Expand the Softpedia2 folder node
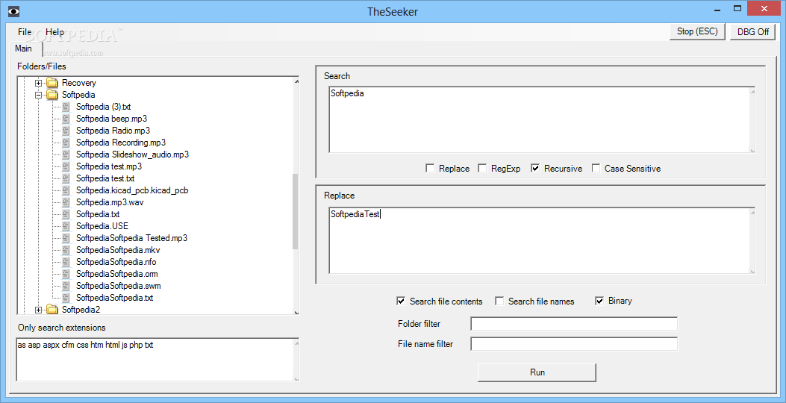Image resolution: width=786 pixels, height=403 pixels. (39, 310)
